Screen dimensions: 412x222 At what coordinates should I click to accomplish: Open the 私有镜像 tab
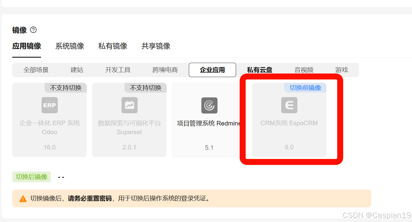pos(113,46)
